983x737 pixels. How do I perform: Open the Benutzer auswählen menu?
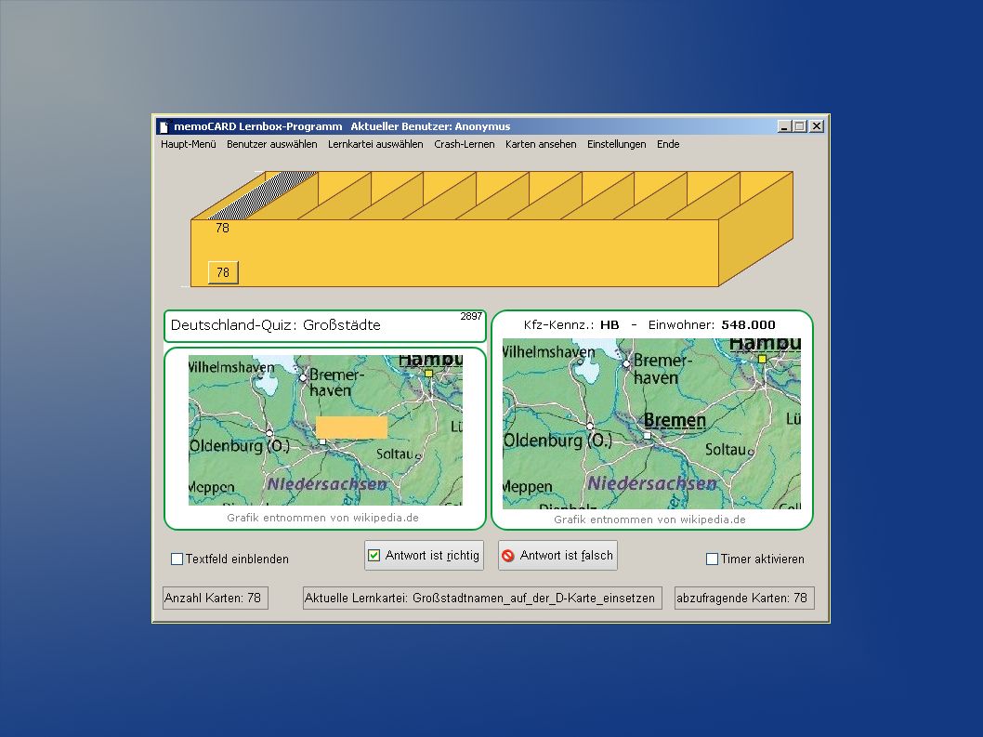click(272, 144)
